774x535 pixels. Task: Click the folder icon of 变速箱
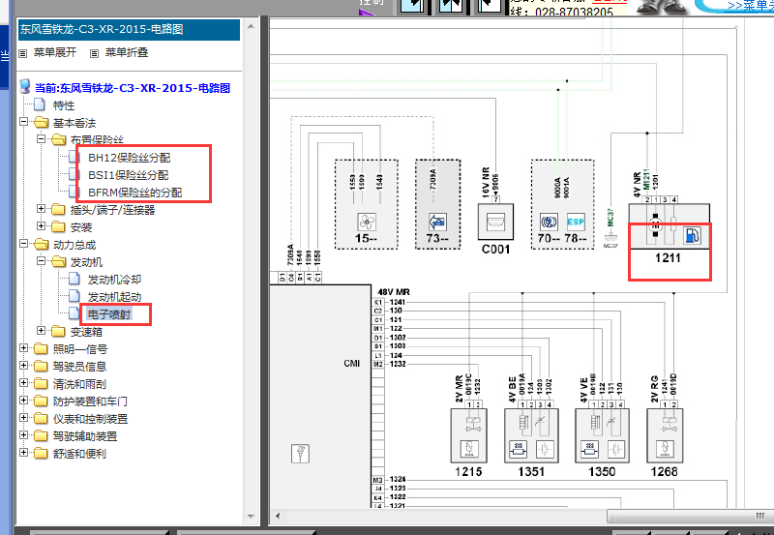(58, 331)
